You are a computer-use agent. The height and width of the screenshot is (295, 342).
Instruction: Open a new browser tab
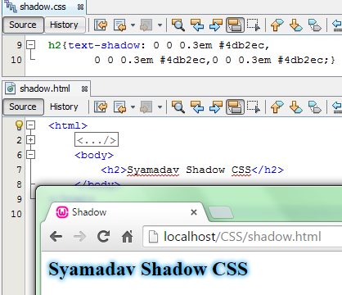click(x=221, y=212)
